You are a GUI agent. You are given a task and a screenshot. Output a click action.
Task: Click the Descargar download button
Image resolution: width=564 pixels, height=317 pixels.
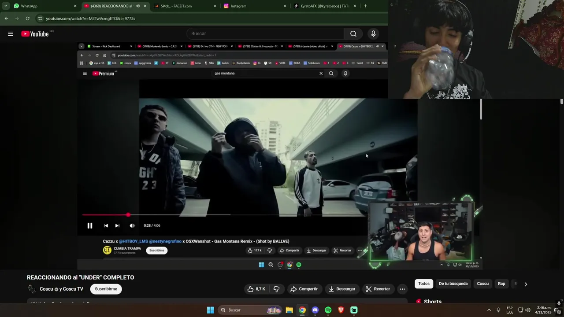[342, 289]
